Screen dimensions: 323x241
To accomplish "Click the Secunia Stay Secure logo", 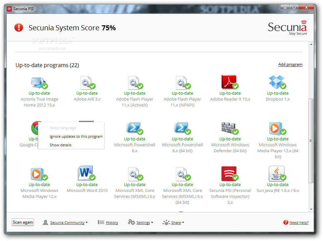I will (x=287, y=28).
